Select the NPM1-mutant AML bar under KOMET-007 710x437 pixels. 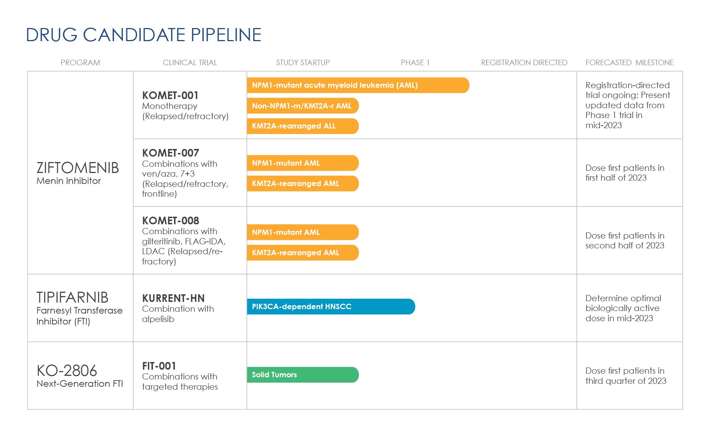pyautogui.click(x=302, y=163)
